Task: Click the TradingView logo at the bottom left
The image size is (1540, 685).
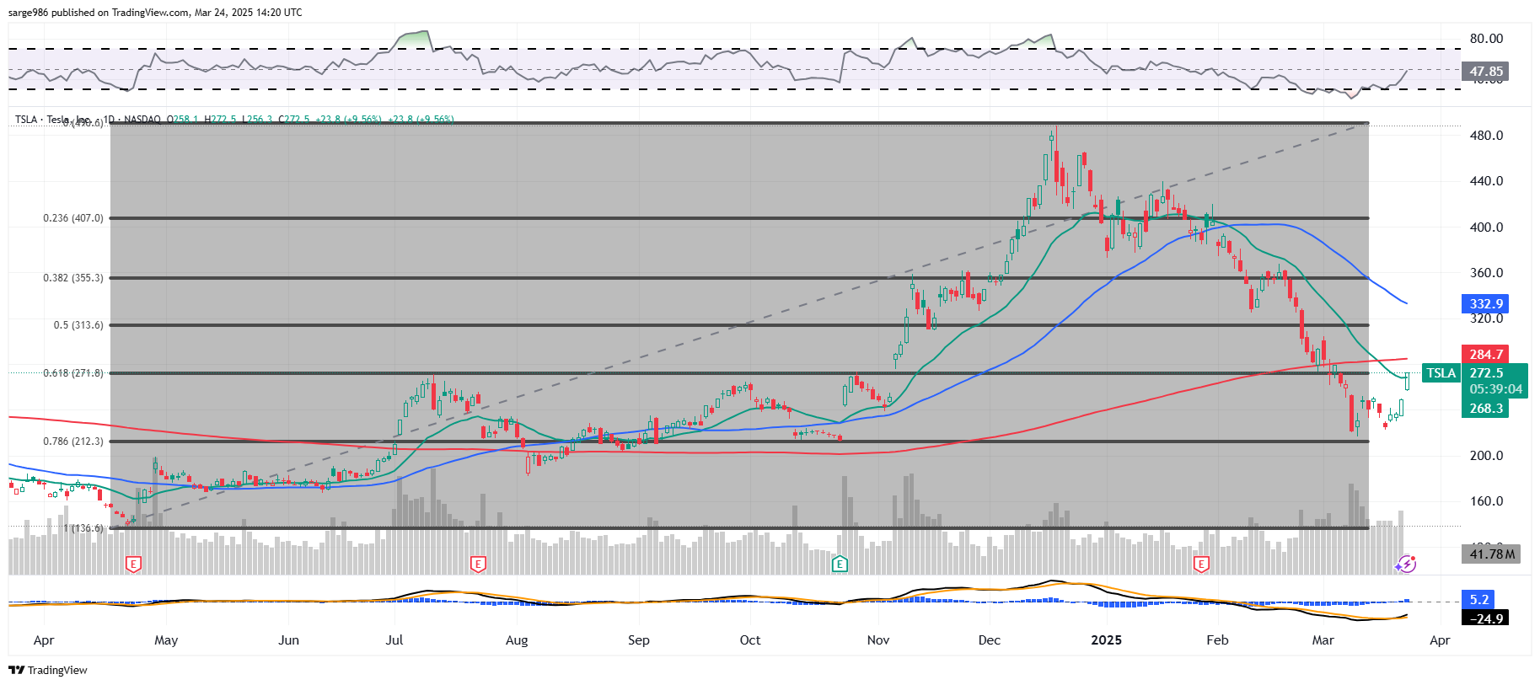Action: click(48, 670)
